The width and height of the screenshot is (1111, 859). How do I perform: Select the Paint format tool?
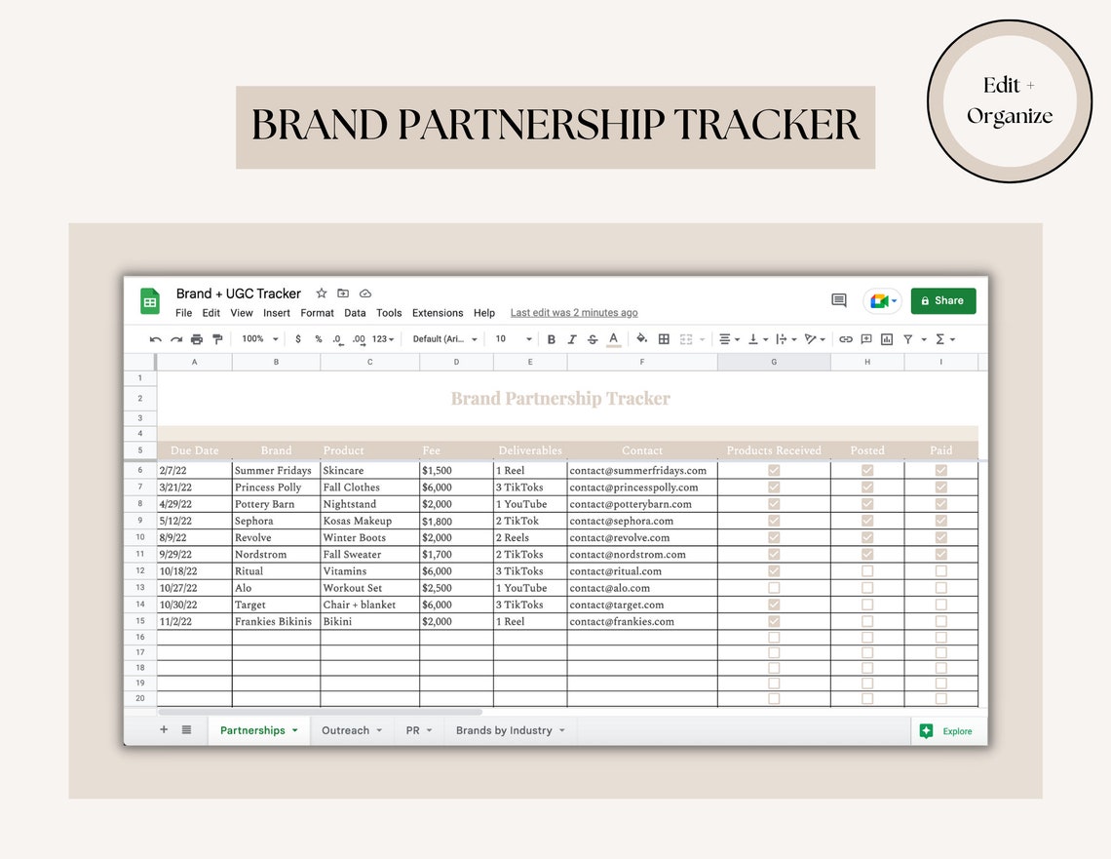click(219, 338)
